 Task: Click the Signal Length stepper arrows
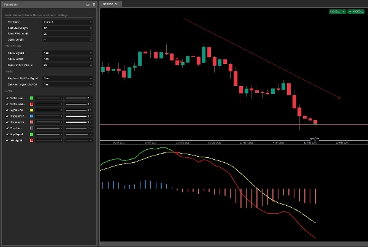tap(91, 40)
